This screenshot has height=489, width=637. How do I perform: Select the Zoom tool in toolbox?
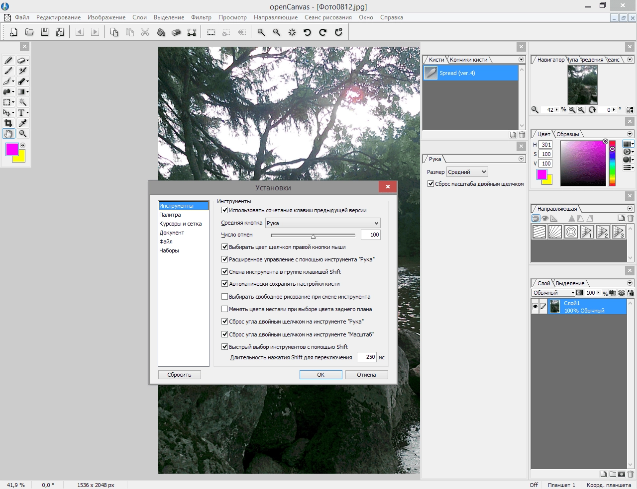(x=22, y=134)
